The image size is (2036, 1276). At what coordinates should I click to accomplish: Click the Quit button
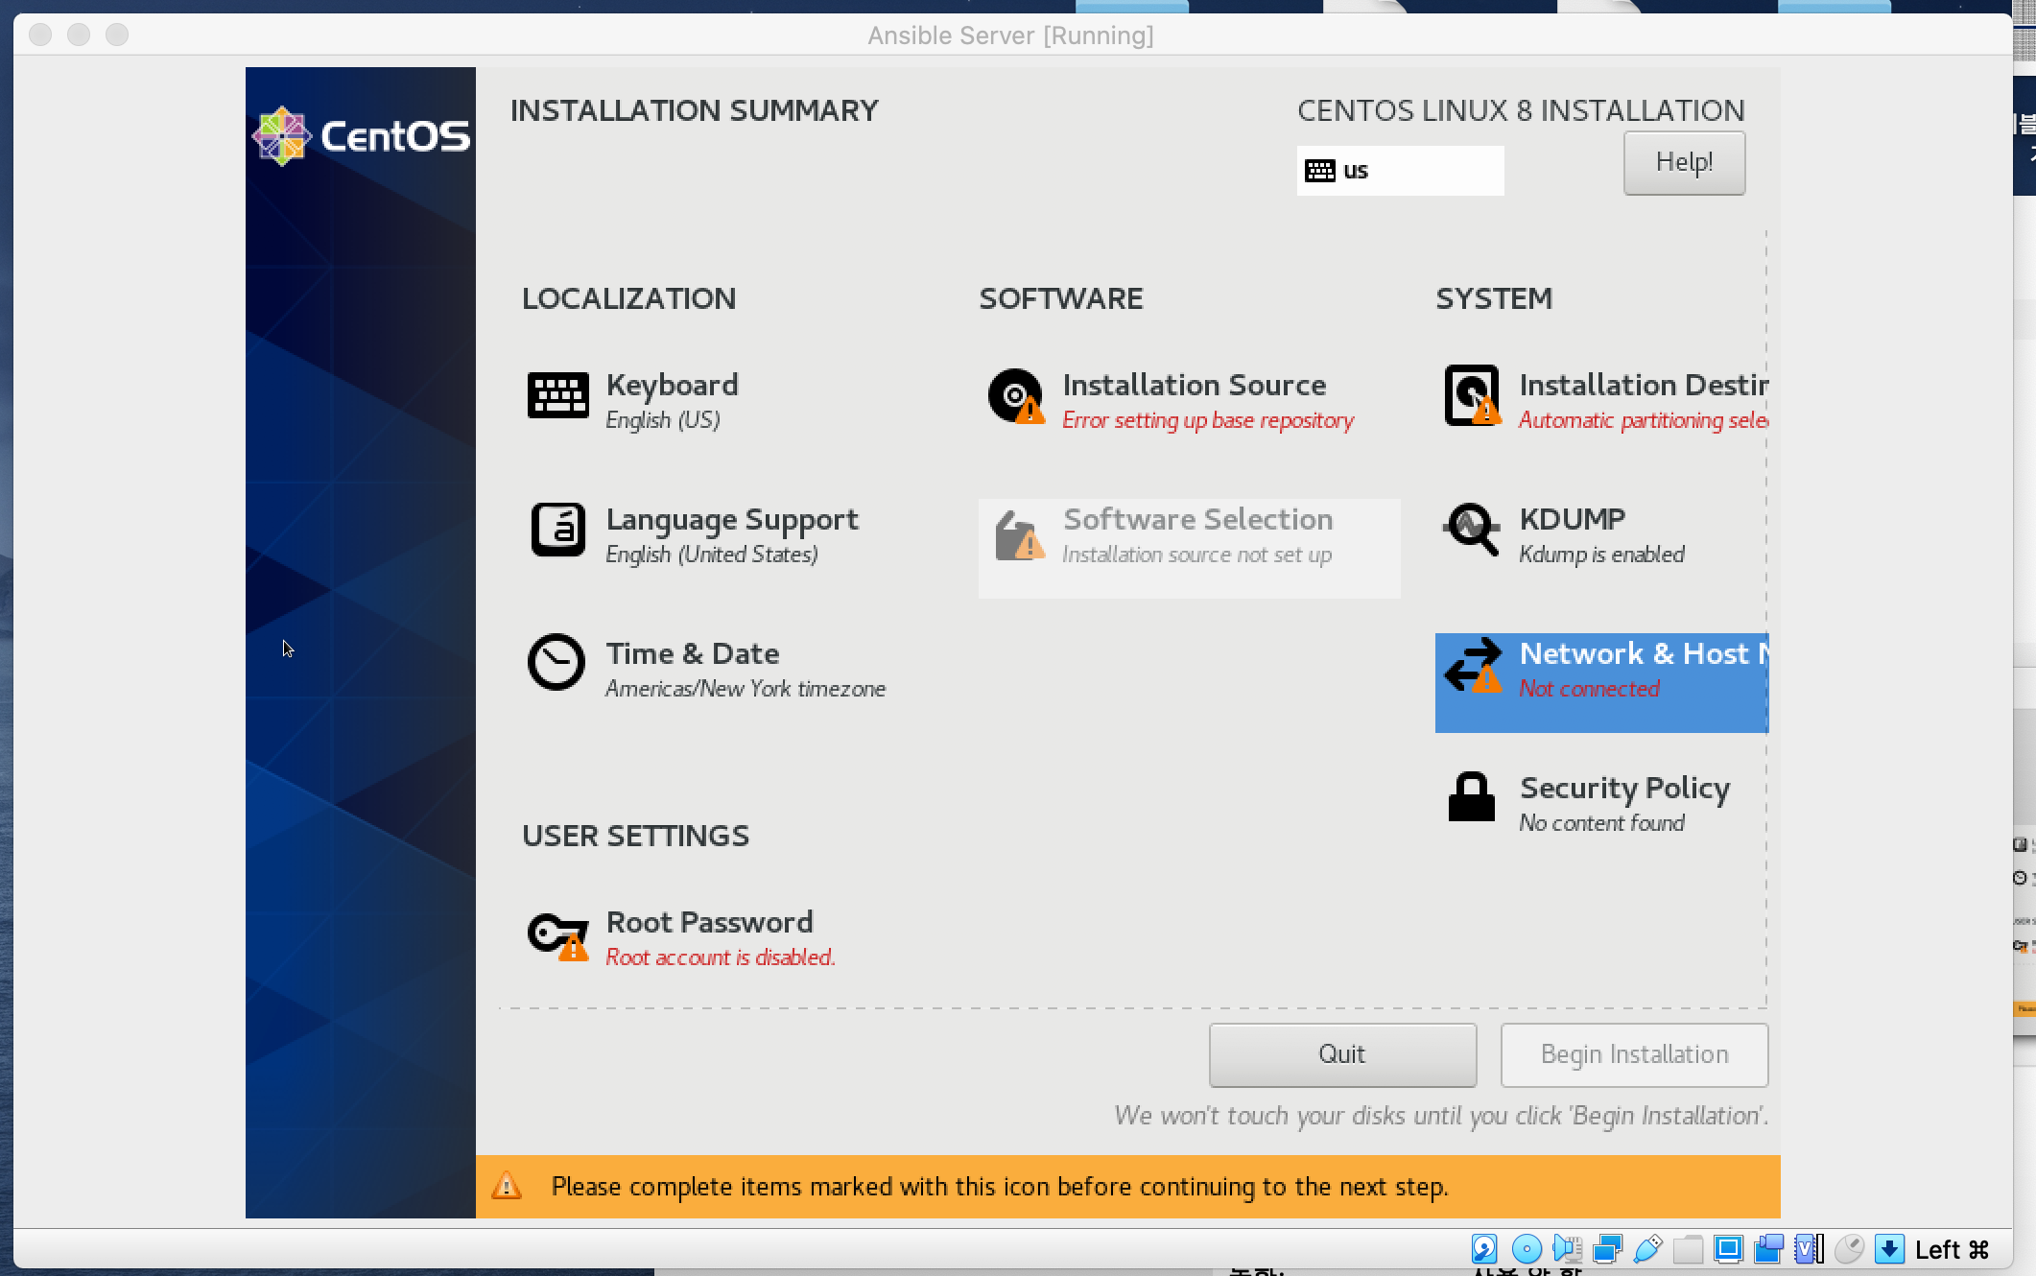pos(1341,1054)
